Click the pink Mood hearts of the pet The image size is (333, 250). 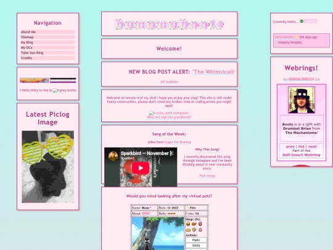(146, 214)
